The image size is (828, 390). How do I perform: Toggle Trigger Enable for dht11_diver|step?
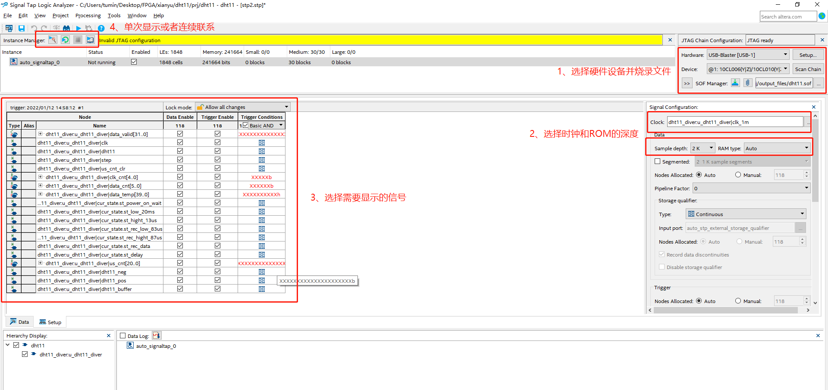pyautogui.click(x=217, y=160)
